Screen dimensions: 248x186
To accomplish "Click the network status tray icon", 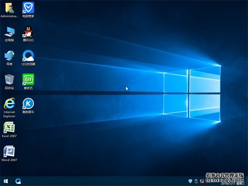I will (x=202, y=181).
